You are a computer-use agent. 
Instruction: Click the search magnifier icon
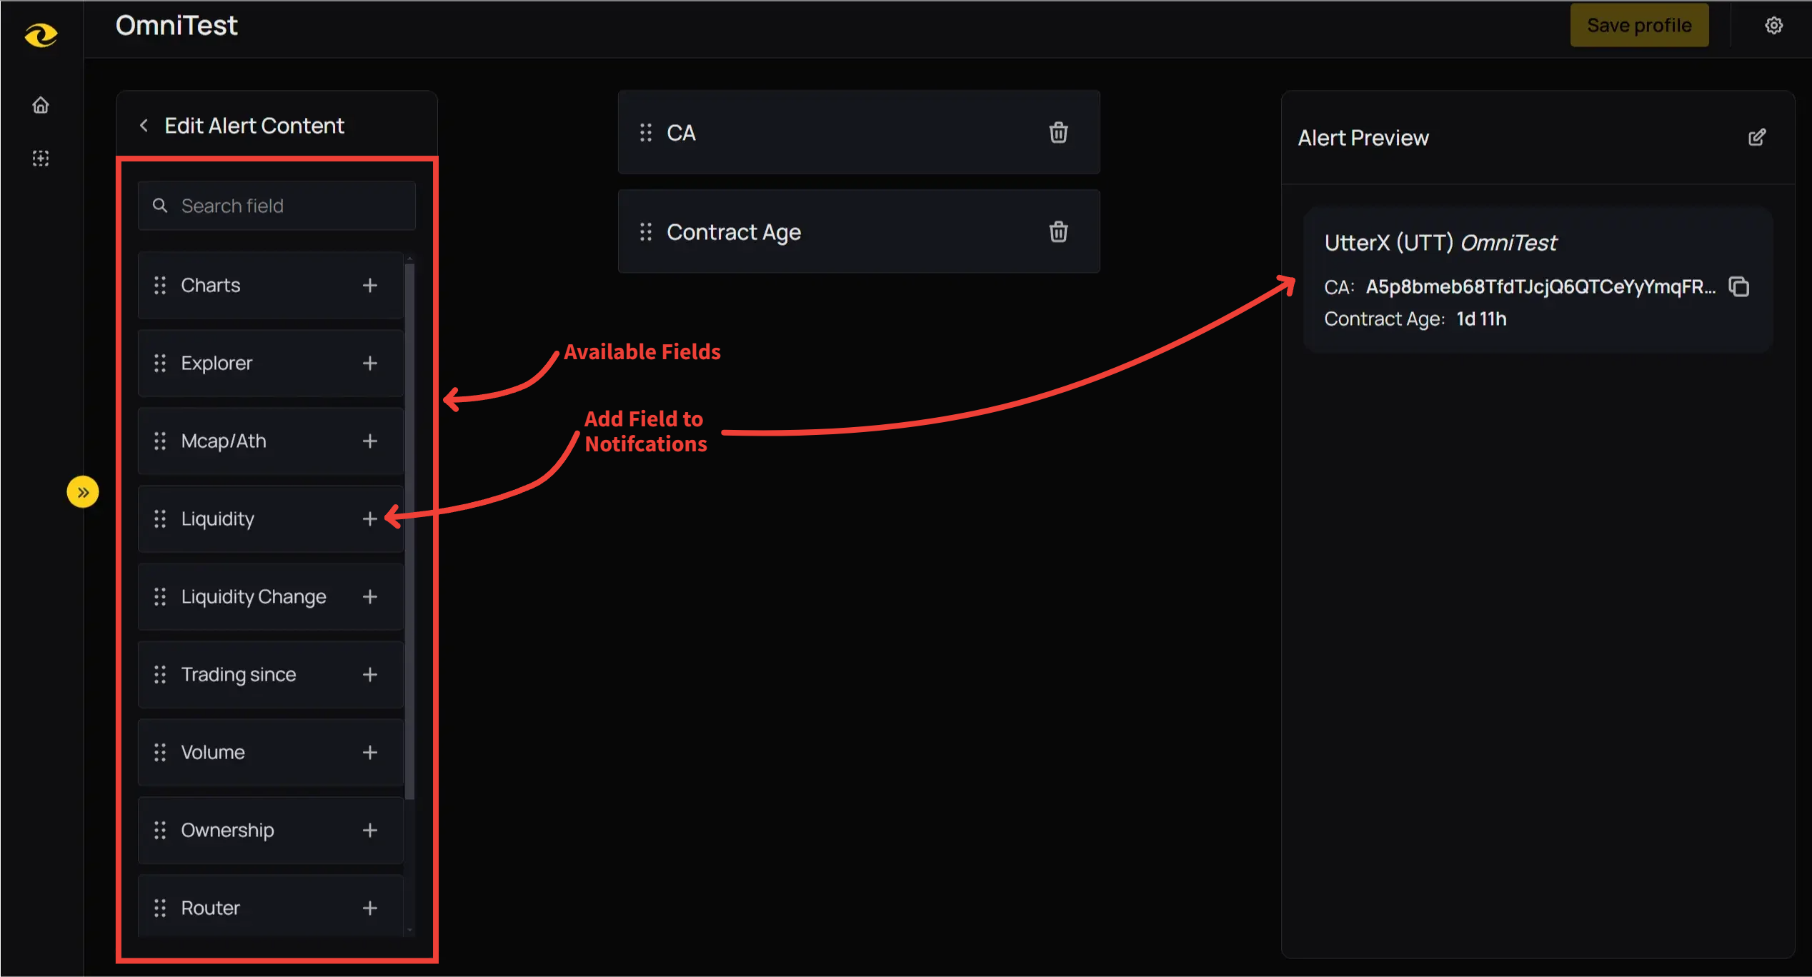[160, 206]
